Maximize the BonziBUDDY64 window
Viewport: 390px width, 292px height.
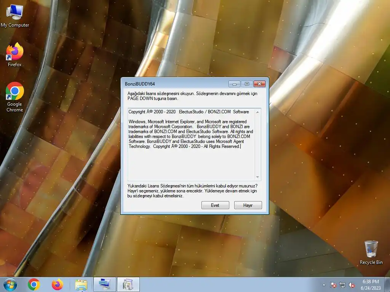tap(247, 84)
